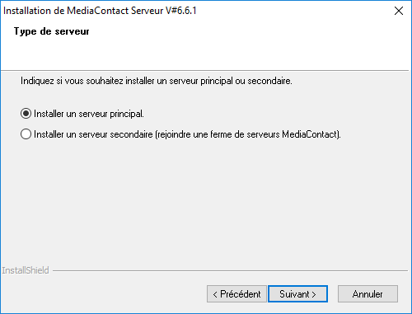
Task: Click the left chevron on Précédent
Action: point(215,294)
